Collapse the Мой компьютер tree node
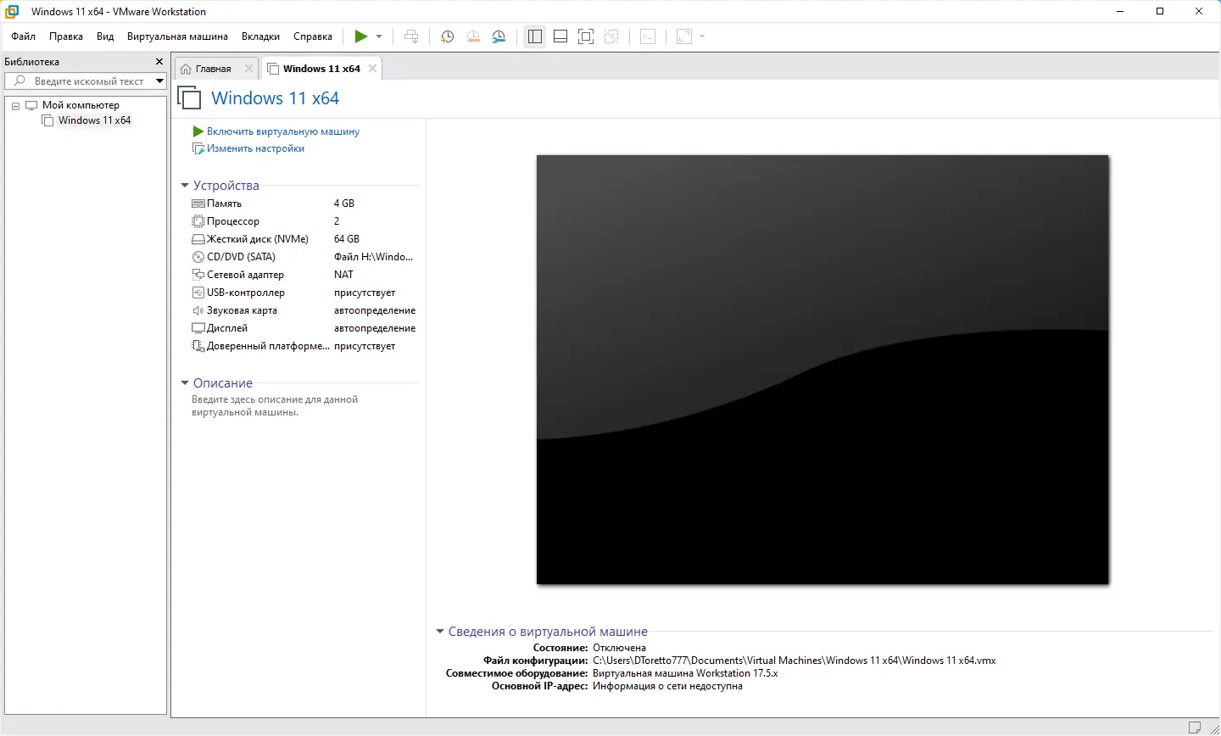 15,106
